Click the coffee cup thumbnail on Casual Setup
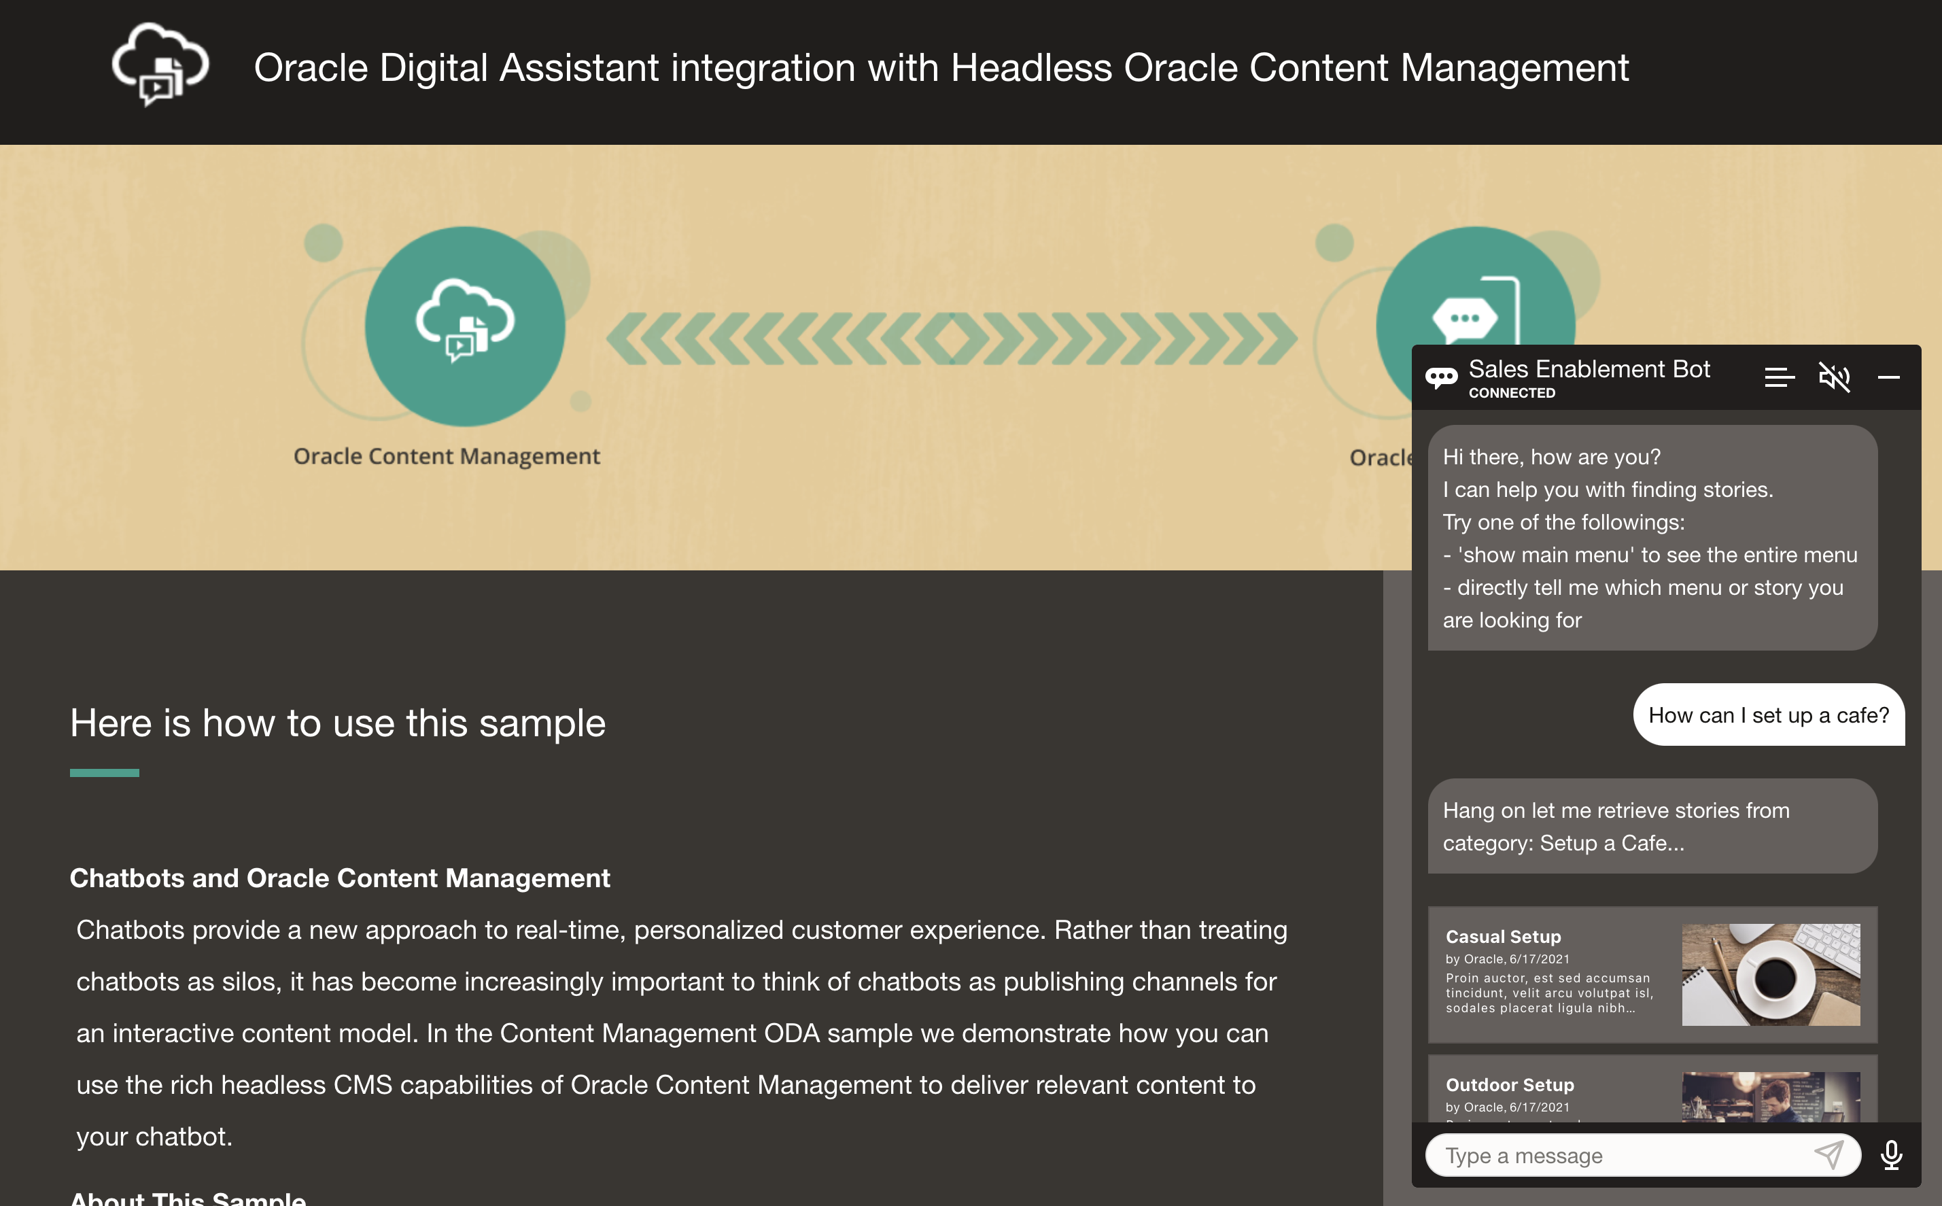The height and width of the screenshot is (1206, 1942). tap(1771, 975)
